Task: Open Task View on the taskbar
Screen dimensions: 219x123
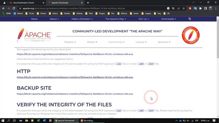Action: click(x=14, y=121)
